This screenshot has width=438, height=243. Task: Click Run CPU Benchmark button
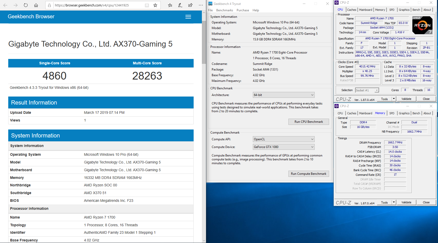[x=308, y=122]
